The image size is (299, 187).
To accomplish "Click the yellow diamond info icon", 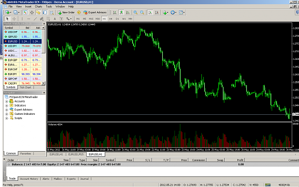I will tap(79, 12).
